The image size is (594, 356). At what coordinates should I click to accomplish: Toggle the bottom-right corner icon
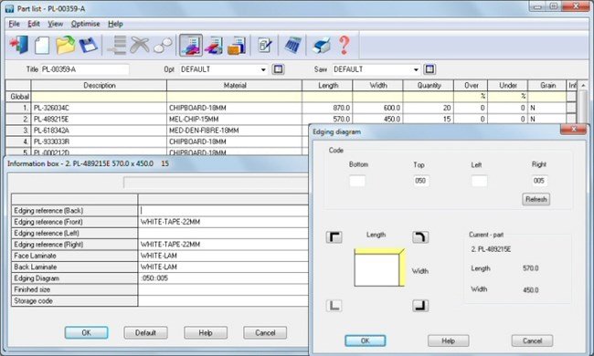(x=420, y=305)
